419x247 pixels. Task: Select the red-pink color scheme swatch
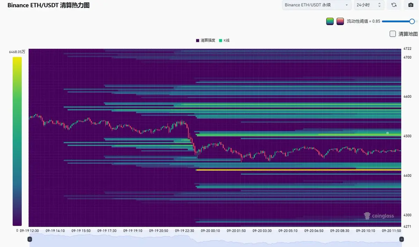[x=340, y=21]
